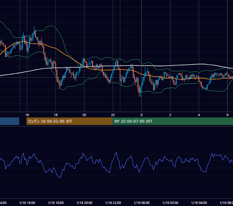Click the 1/19 02:00 date label

tap(170, 203)
